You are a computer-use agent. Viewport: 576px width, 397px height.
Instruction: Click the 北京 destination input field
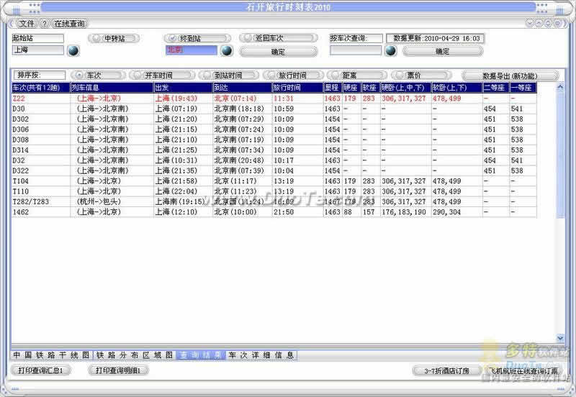(x=192, y=50)
